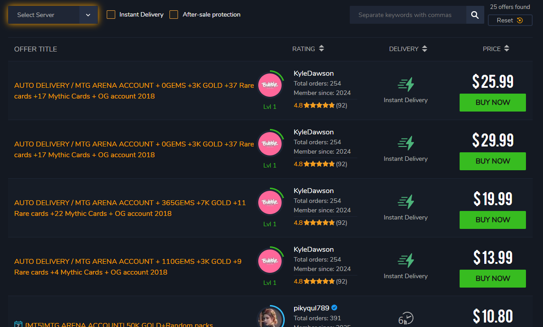Open pikyqul789's profile avatar

[x=270, y=317]
